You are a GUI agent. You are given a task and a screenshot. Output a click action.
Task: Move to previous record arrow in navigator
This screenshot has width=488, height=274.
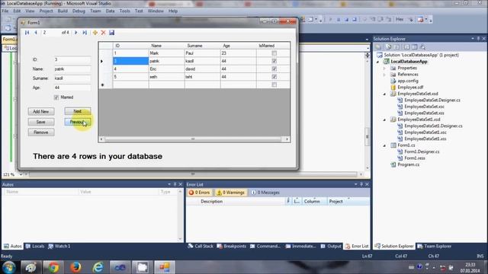(x=36, y=33)
